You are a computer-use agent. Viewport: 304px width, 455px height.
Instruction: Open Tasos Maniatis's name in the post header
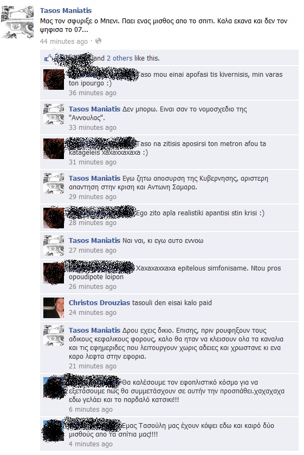[66, 10]
